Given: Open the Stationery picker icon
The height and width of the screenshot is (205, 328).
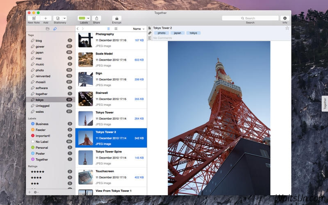Looking at the screenshot, I should coord(58,18).
